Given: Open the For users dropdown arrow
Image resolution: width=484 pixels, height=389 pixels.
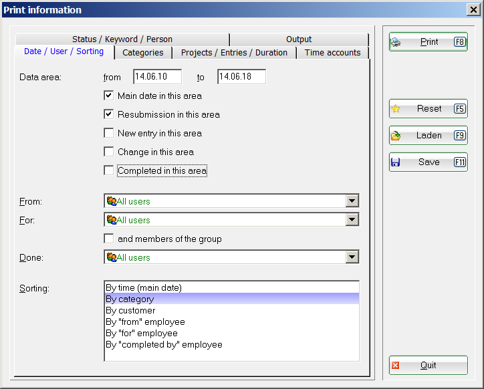Looking at the screenshot, I should coord(352,220).
